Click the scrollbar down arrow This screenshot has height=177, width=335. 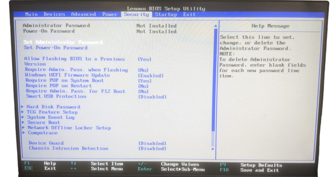tap(213, 149)
